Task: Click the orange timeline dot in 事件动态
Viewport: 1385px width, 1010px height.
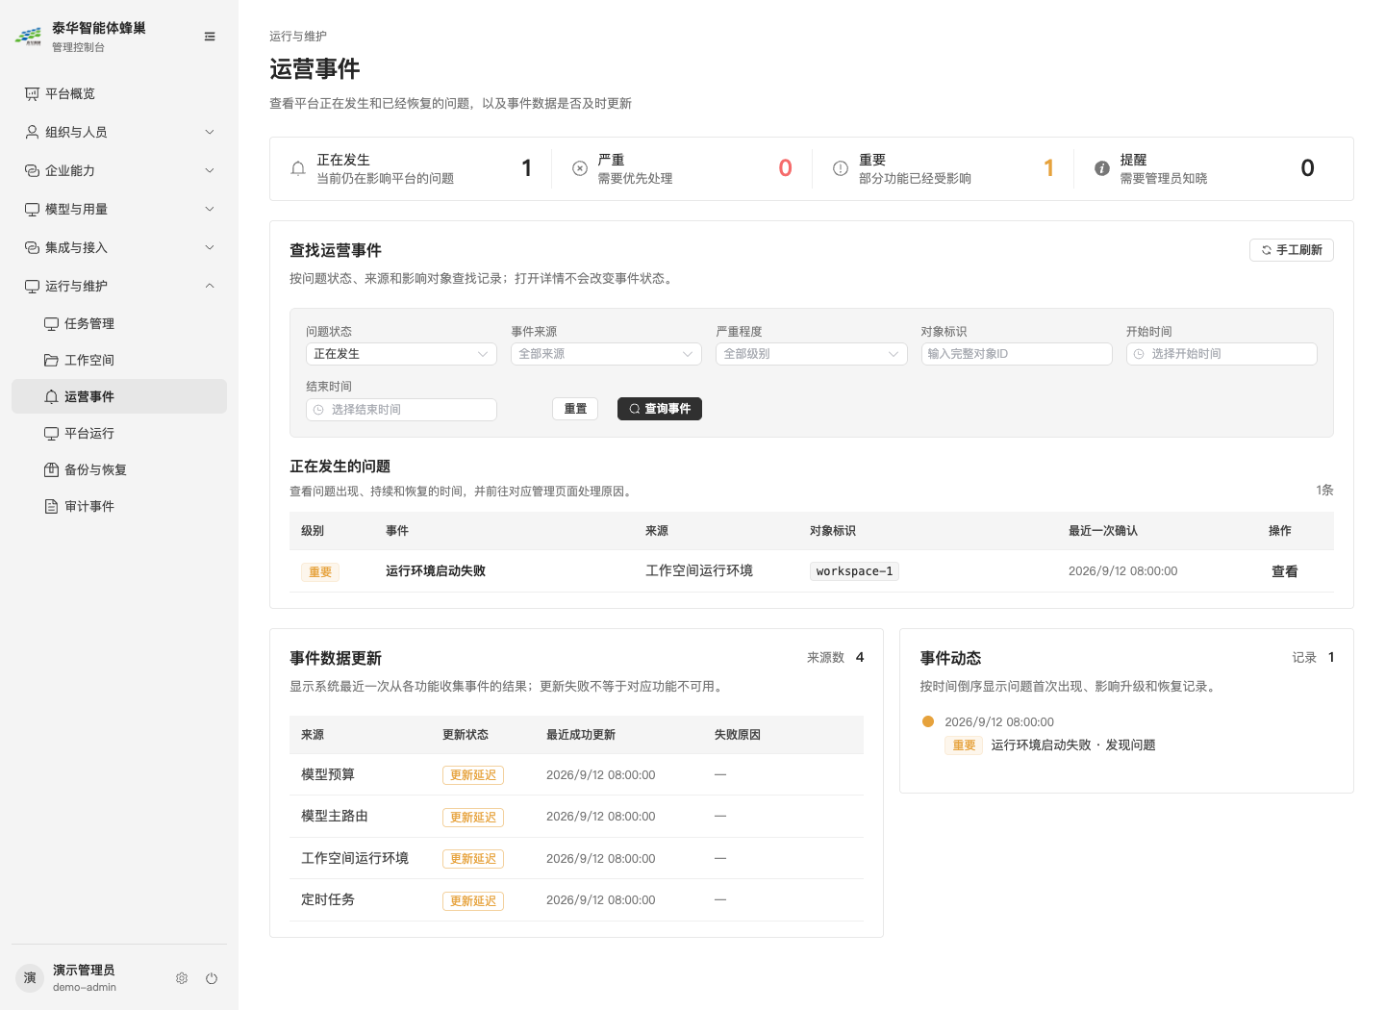Action: 928,721
